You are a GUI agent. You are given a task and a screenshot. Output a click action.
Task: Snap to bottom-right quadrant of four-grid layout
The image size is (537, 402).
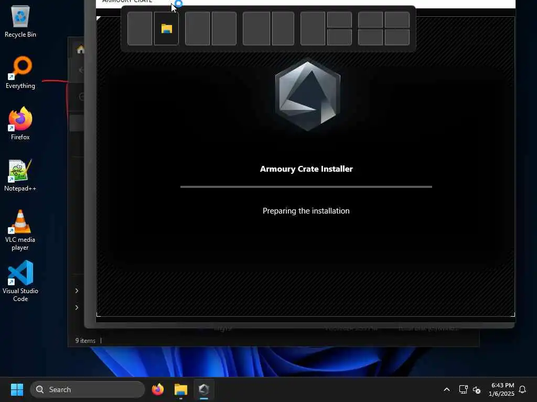coord(397,37)
